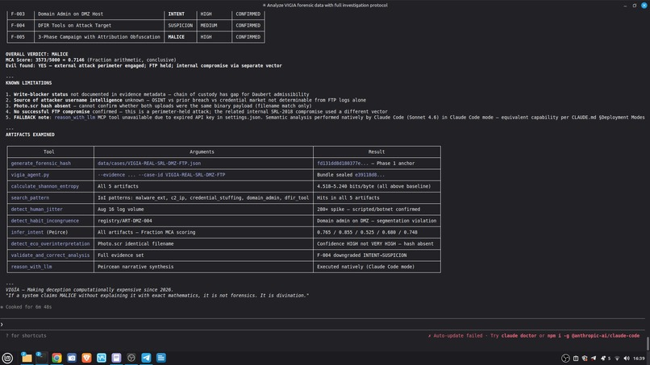Screen dimensions: 650x365
Task: Click the 'ARTIFACTS EXAMINED' heading
Action: click(30, 135)
